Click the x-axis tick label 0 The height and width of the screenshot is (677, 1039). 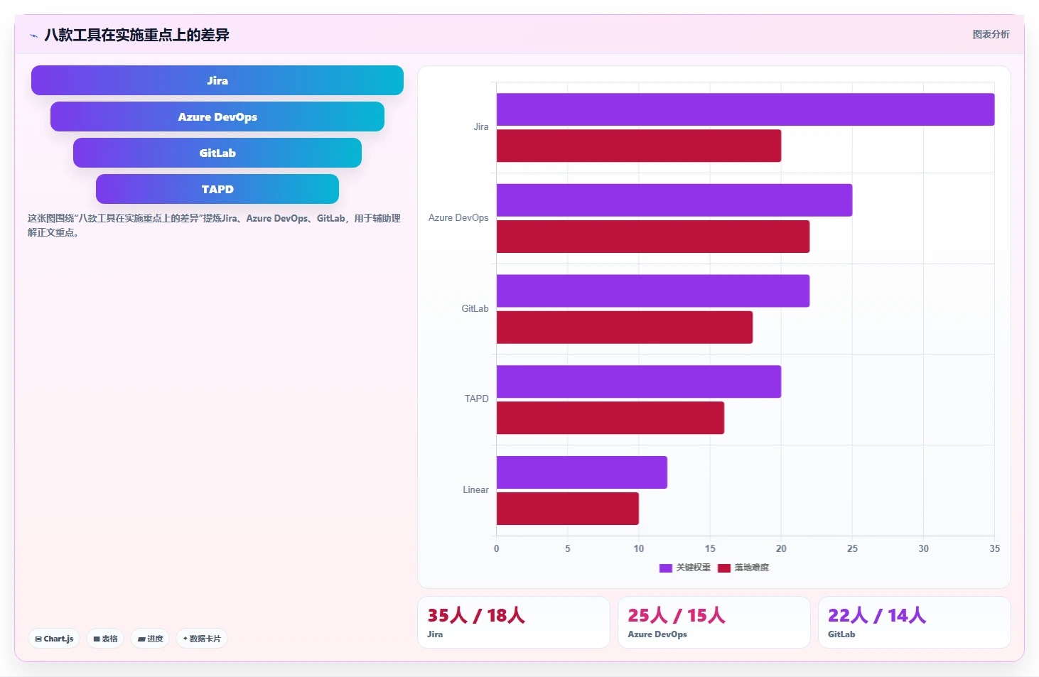tap(497, 548)
